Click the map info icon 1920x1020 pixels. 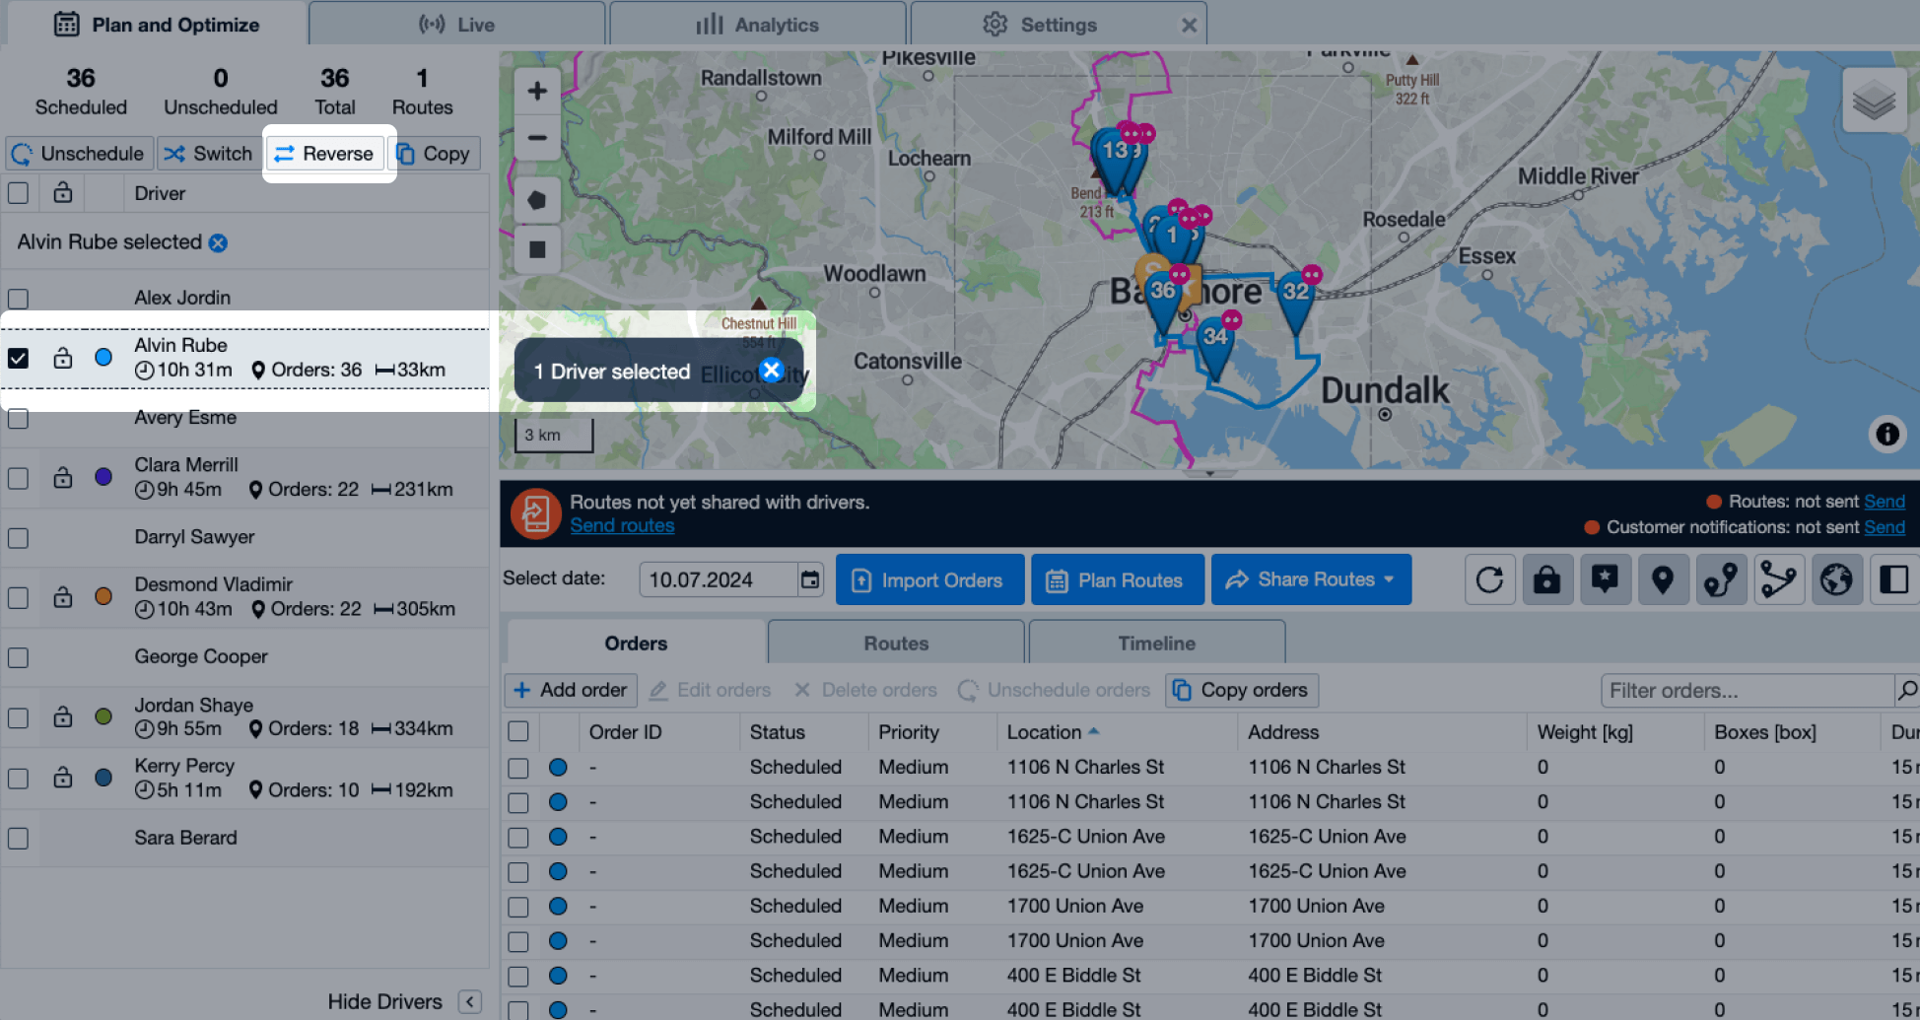(x=1886, y=434)
